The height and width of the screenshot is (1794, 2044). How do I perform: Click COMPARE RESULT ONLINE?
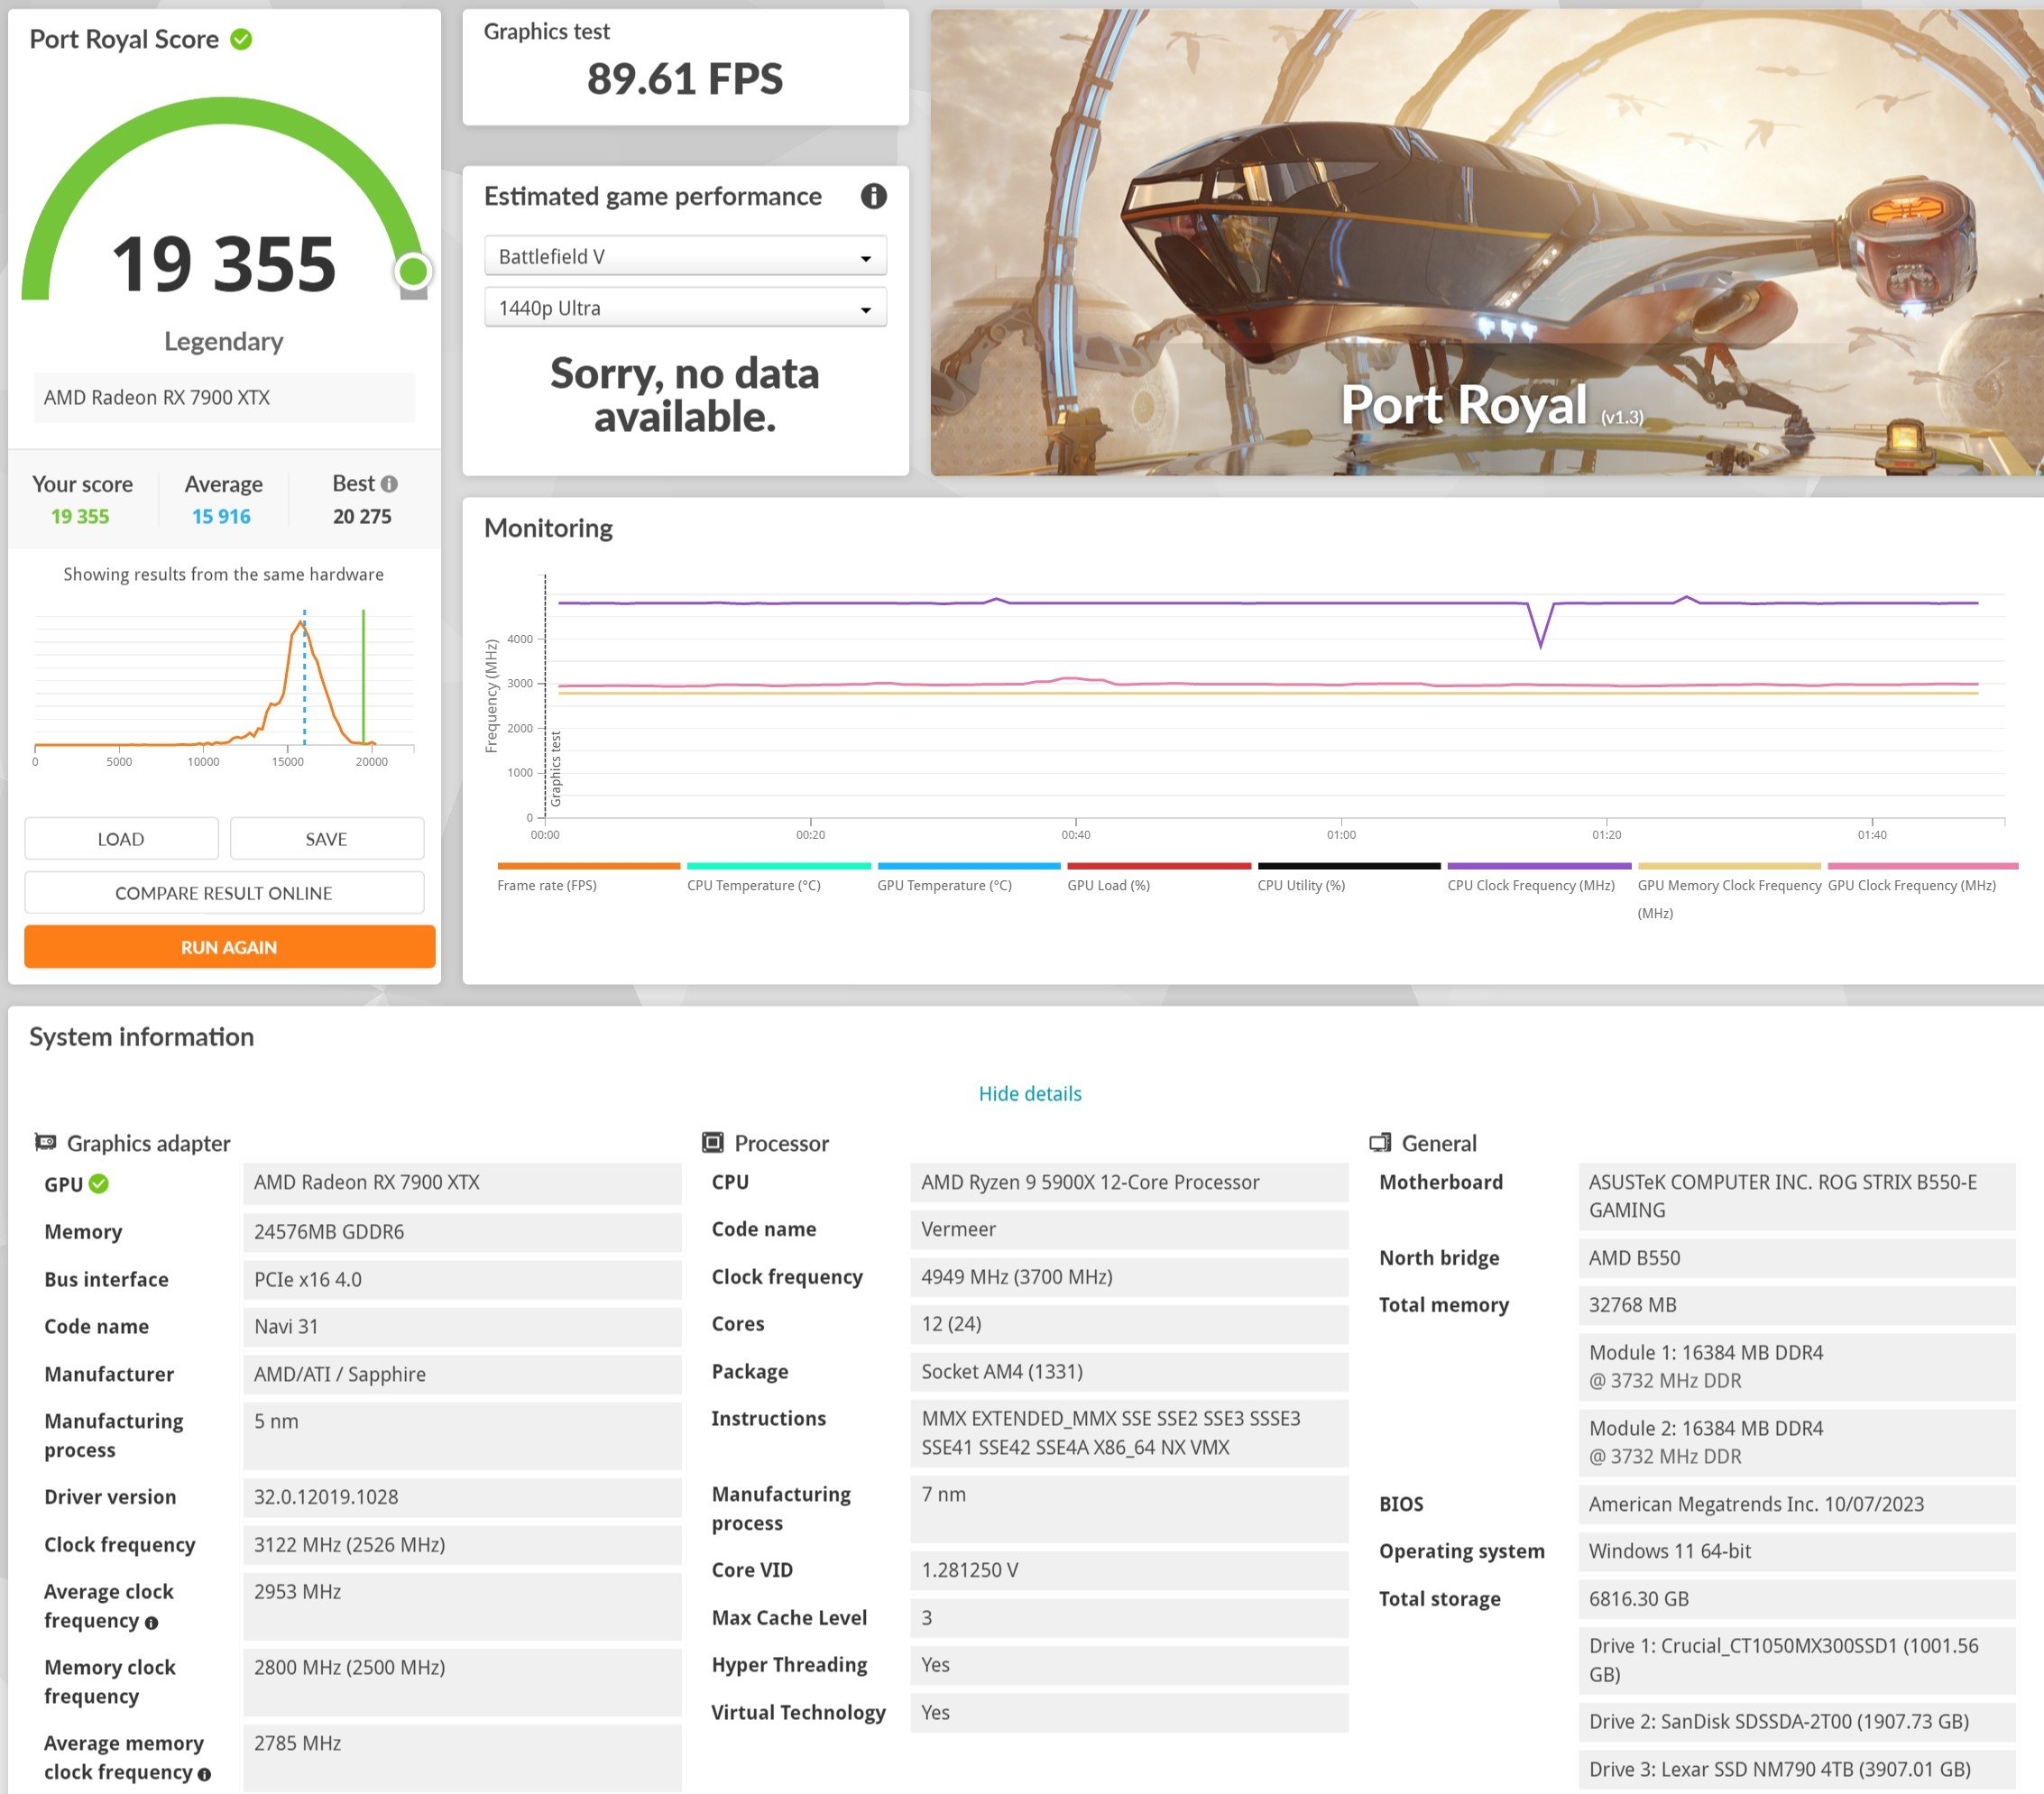(x=224, y=893)
